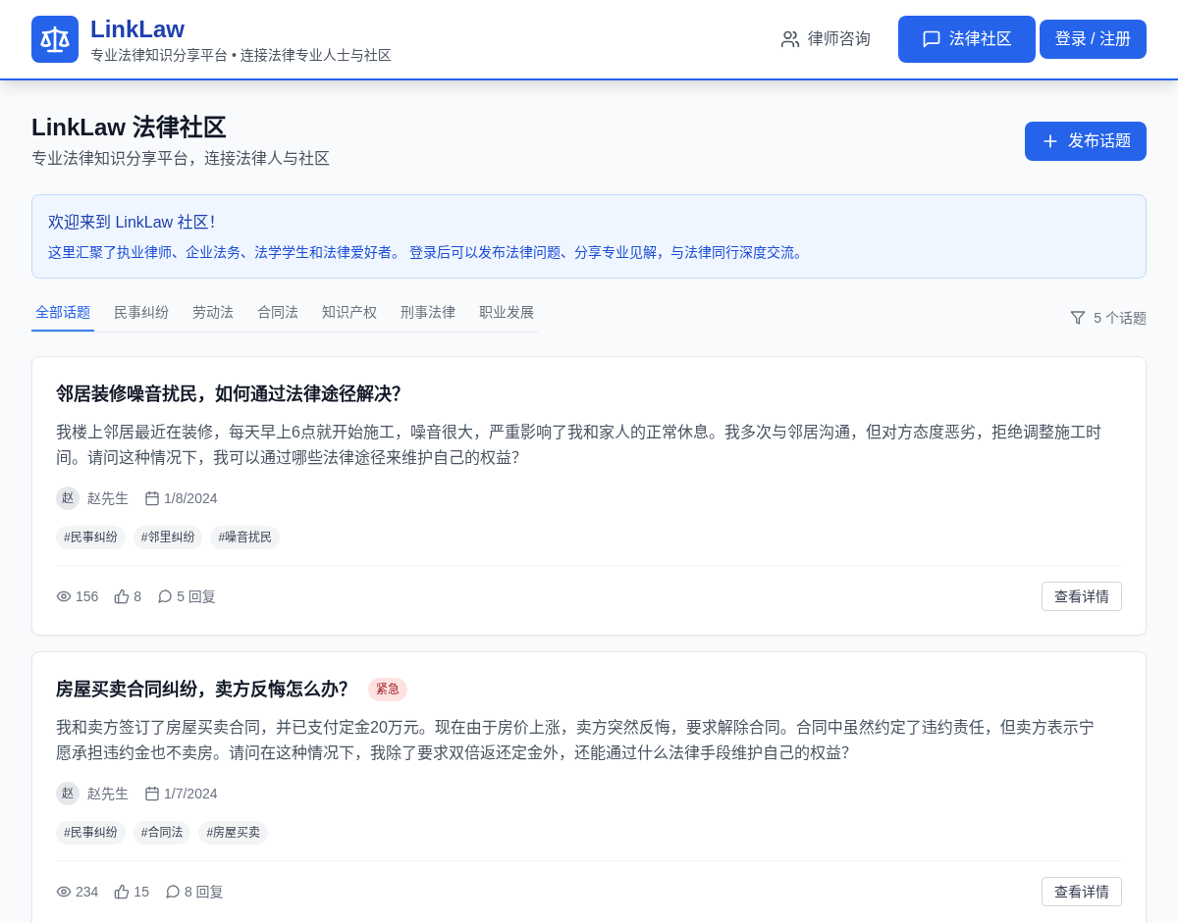Click the eye views icon showing 156
Screen dimensions: 1178x923
coord(64,596)
